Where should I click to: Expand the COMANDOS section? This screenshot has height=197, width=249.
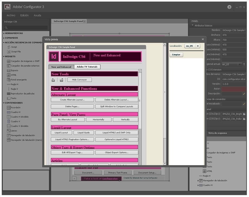click(x=4, y=38)
